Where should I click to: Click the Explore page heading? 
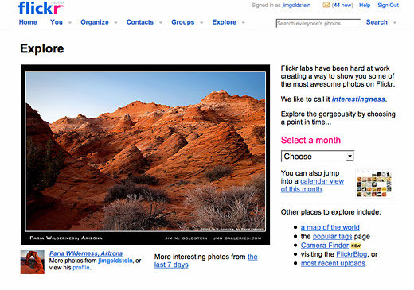[42, 48]
